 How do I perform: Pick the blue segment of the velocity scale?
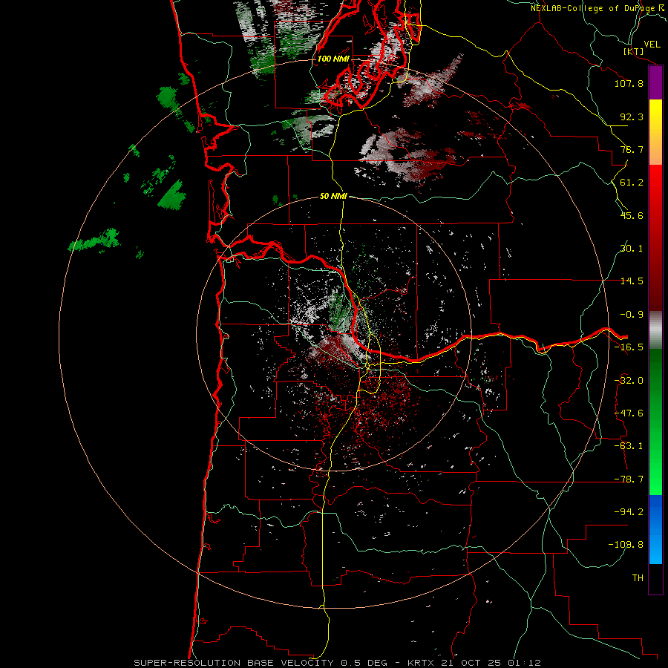pos(655,529)
